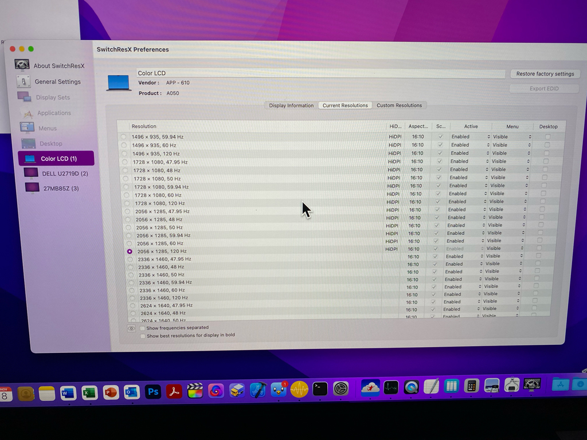This screenshot has width=587, height=440.
Task: Open Calculator from the Dock
Action: 471,386
